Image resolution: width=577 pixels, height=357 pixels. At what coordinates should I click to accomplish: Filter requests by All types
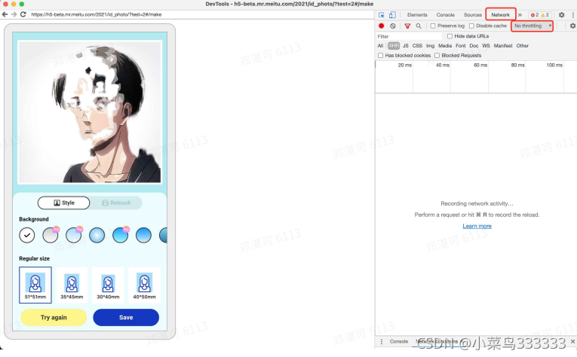point(380,45)
